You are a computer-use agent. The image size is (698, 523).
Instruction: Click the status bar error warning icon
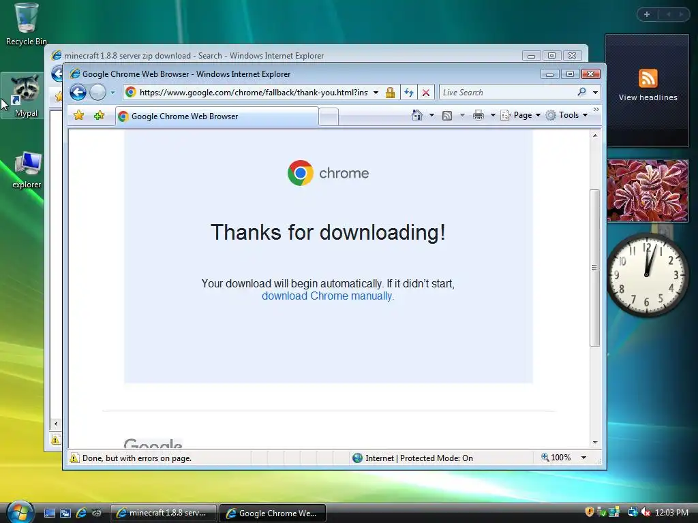[74, 458]
